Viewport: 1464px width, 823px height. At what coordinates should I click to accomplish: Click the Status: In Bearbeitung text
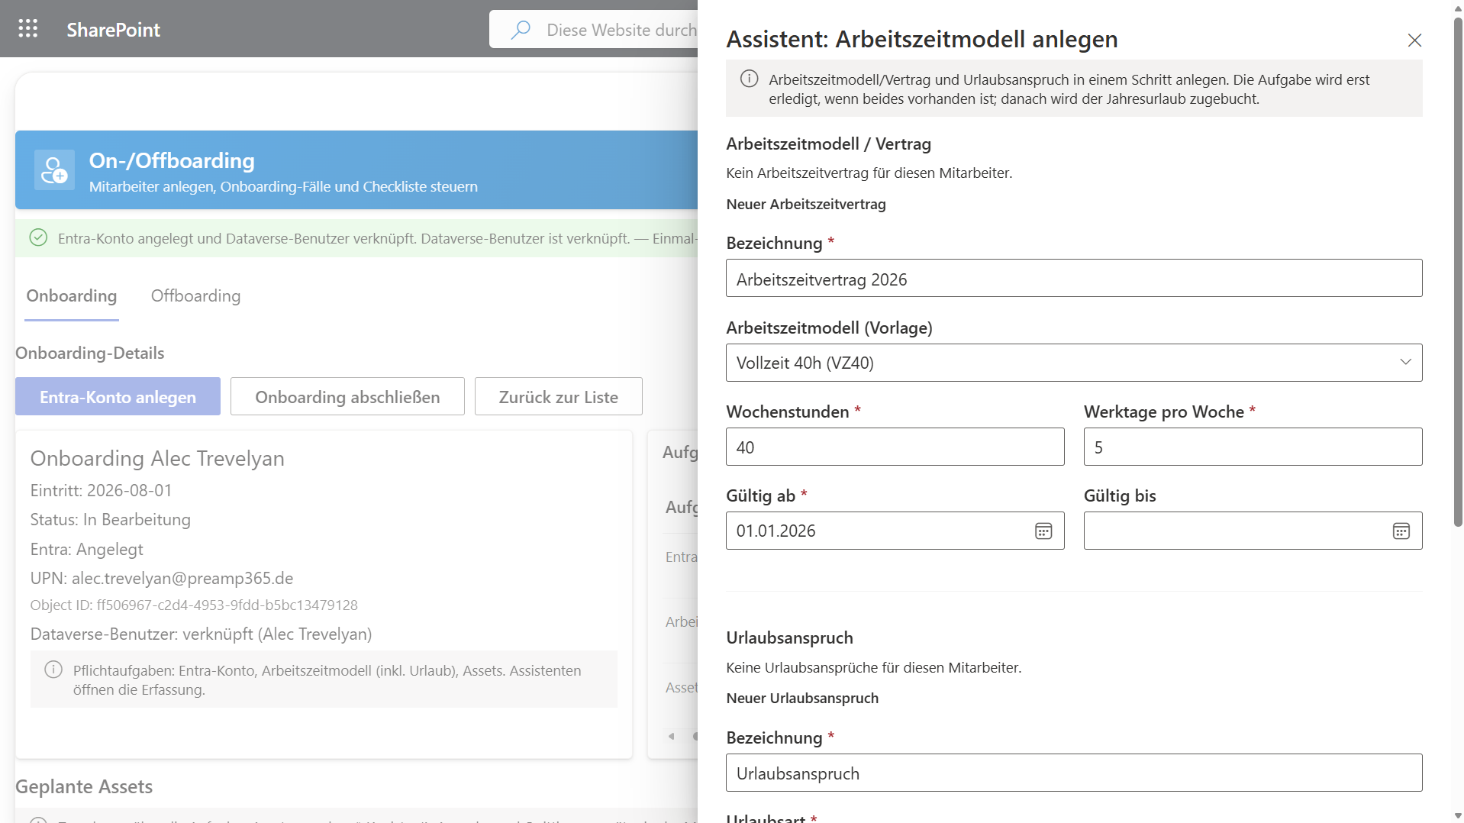110,519
